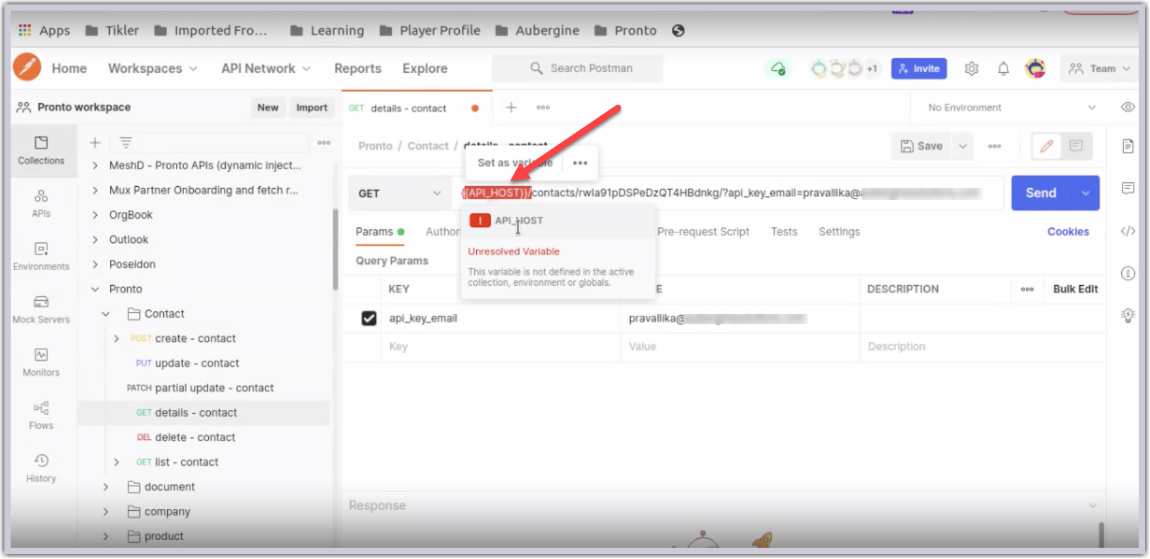Screen dimensions: 1150x559
Task: Open collections panel three-dot options
Action: [324, 143]
